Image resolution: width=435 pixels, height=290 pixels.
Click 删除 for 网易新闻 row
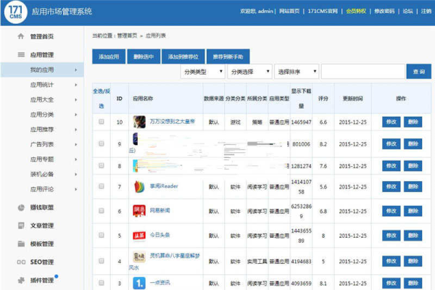click(413, 211)
